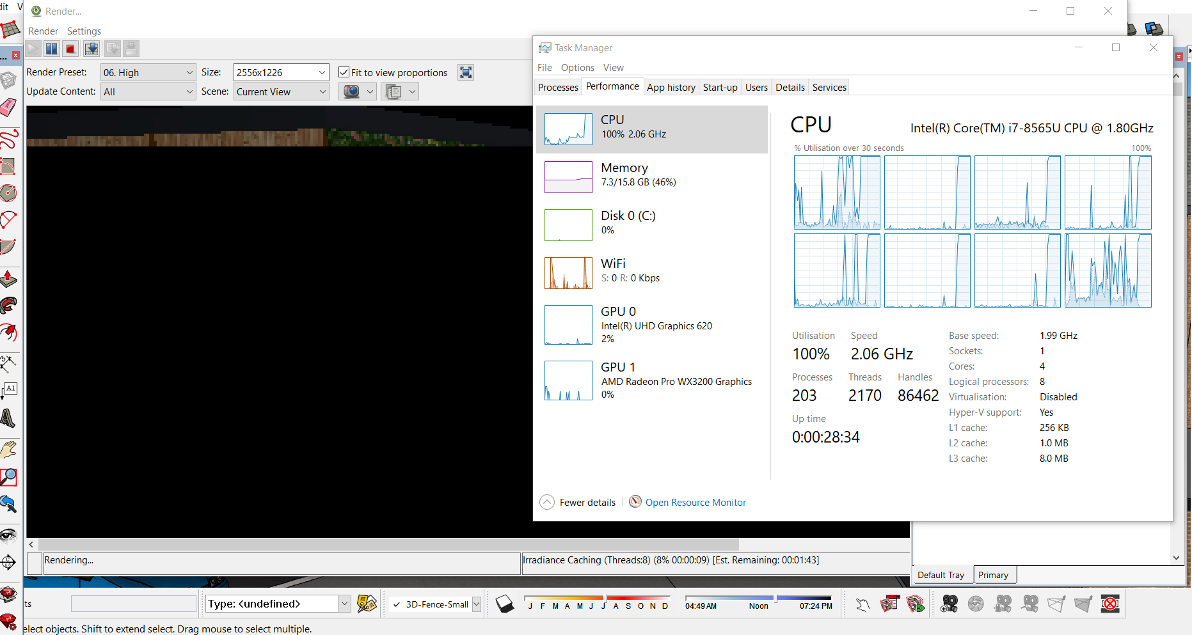Click the Open Resource Monitor link
This screenshot has width=1192, height=635.
(x=695, y=502)
